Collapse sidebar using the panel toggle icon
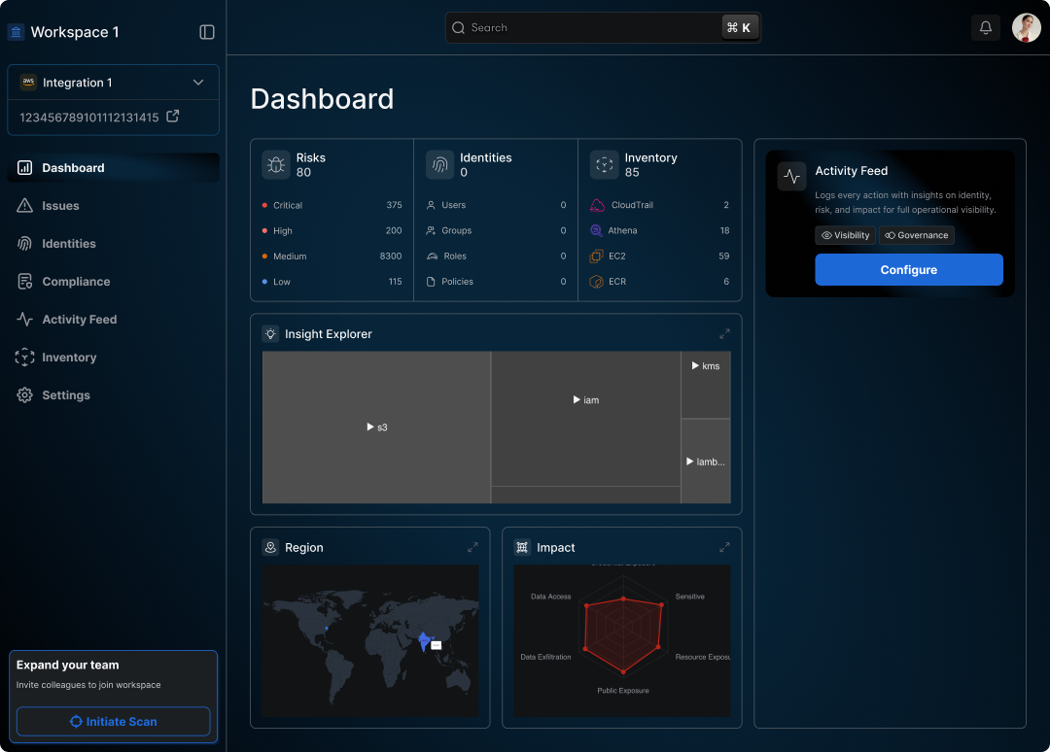 [x=207, y=32]
